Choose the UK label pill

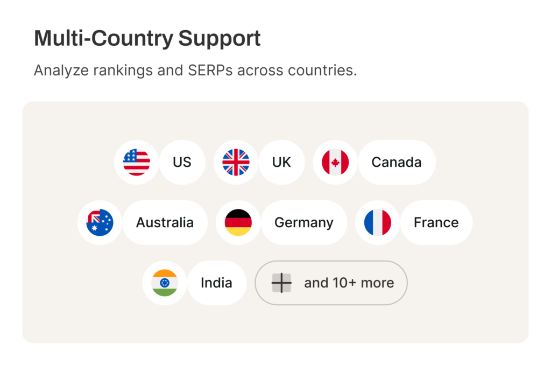click(x=281, y=162)
